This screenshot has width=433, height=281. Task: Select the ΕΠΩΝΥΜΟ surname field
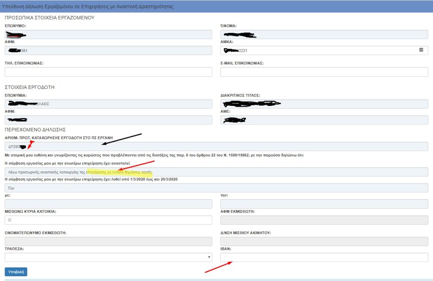(108, 35)
